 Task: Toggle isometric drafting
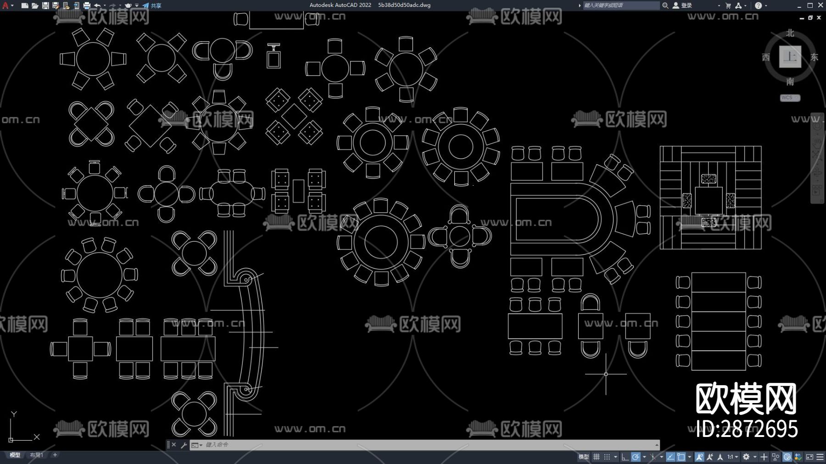tap(653, 457)
